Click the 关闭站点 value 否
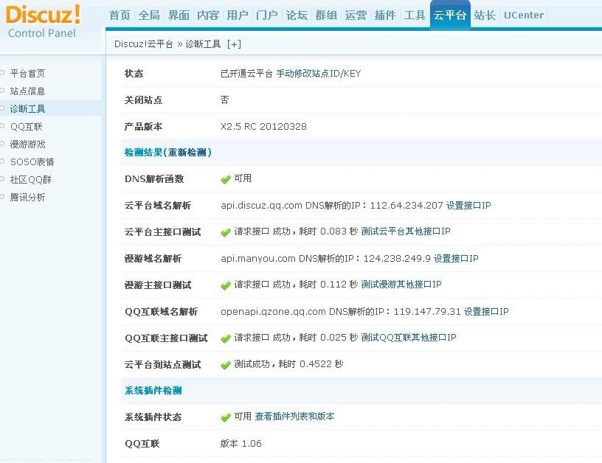Viewport: 602px width, 463px height. 224,100
